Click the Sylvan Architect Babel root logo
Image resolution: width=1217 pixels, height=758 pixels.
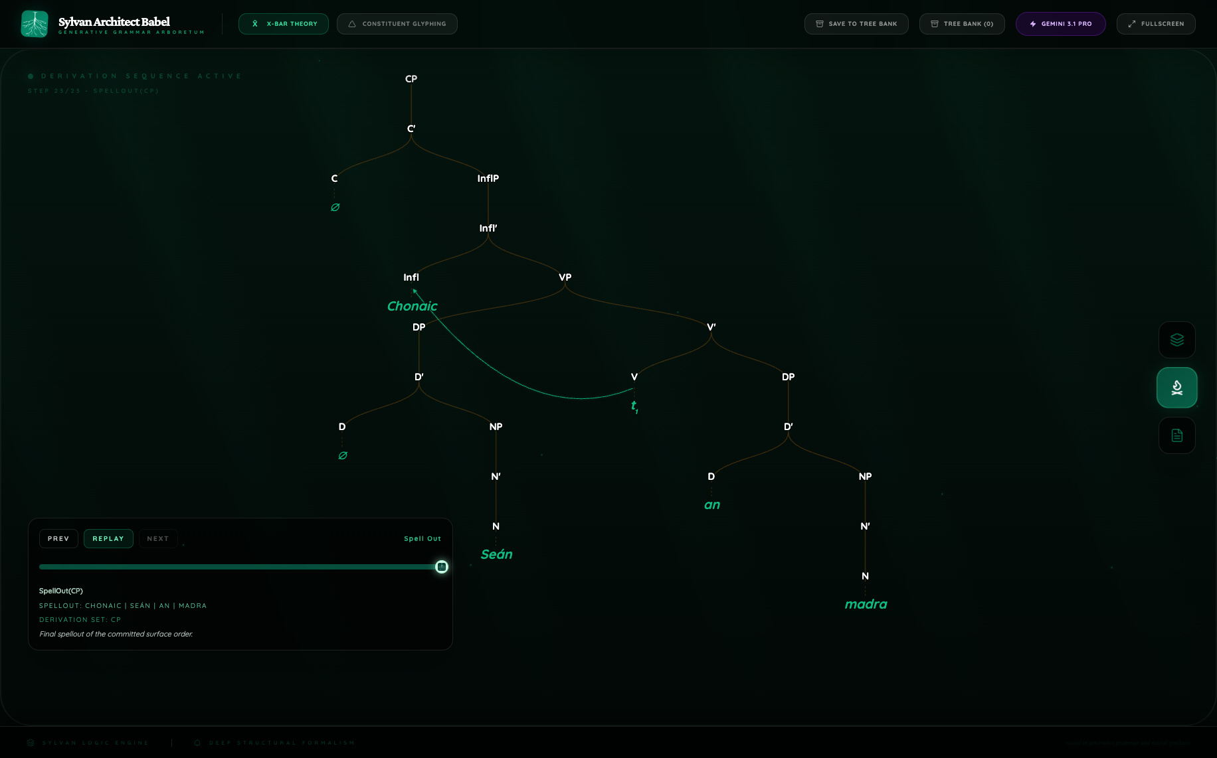click(x=35, y=24)
